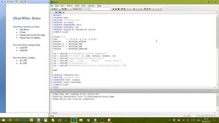Click the right tab-scroll arrow
Screen dimensions: 219x123
[217, 12]
